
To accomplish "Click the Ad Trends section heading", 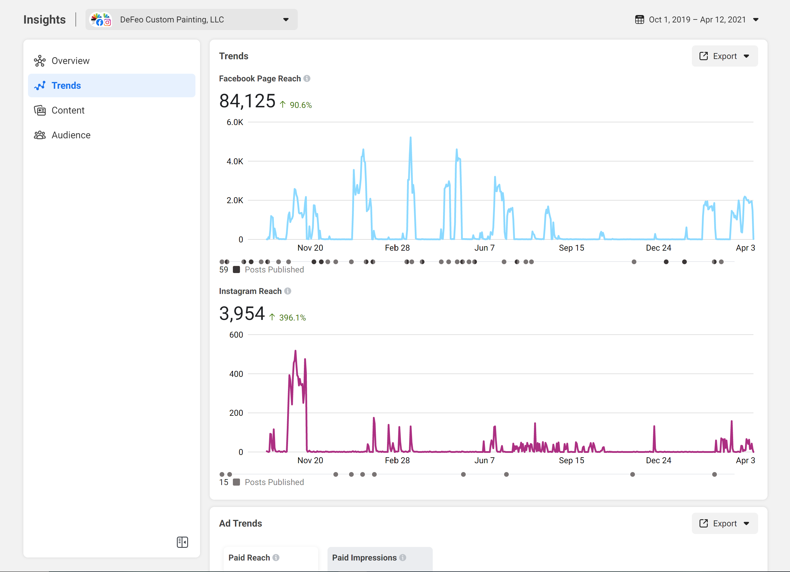I will pyautogui.click(x=240, y=523).
